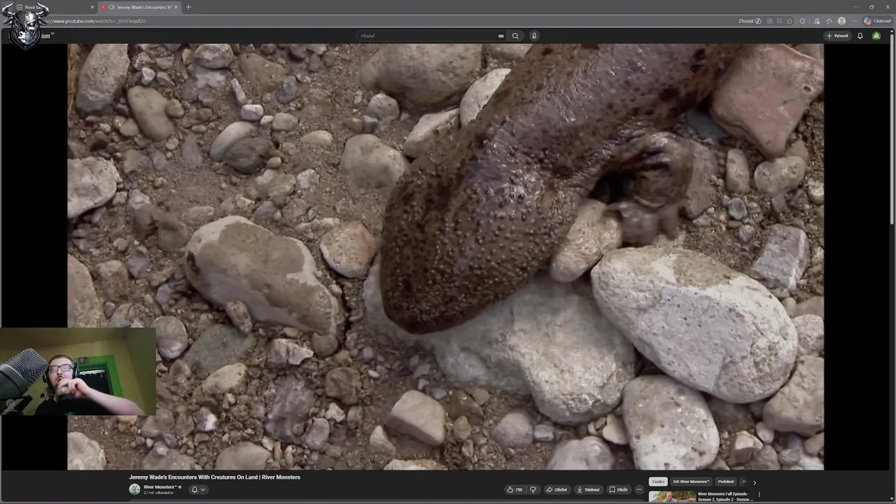Select the Od: River Monsters filter chip
896x504 pixels.
pos(691,482)
